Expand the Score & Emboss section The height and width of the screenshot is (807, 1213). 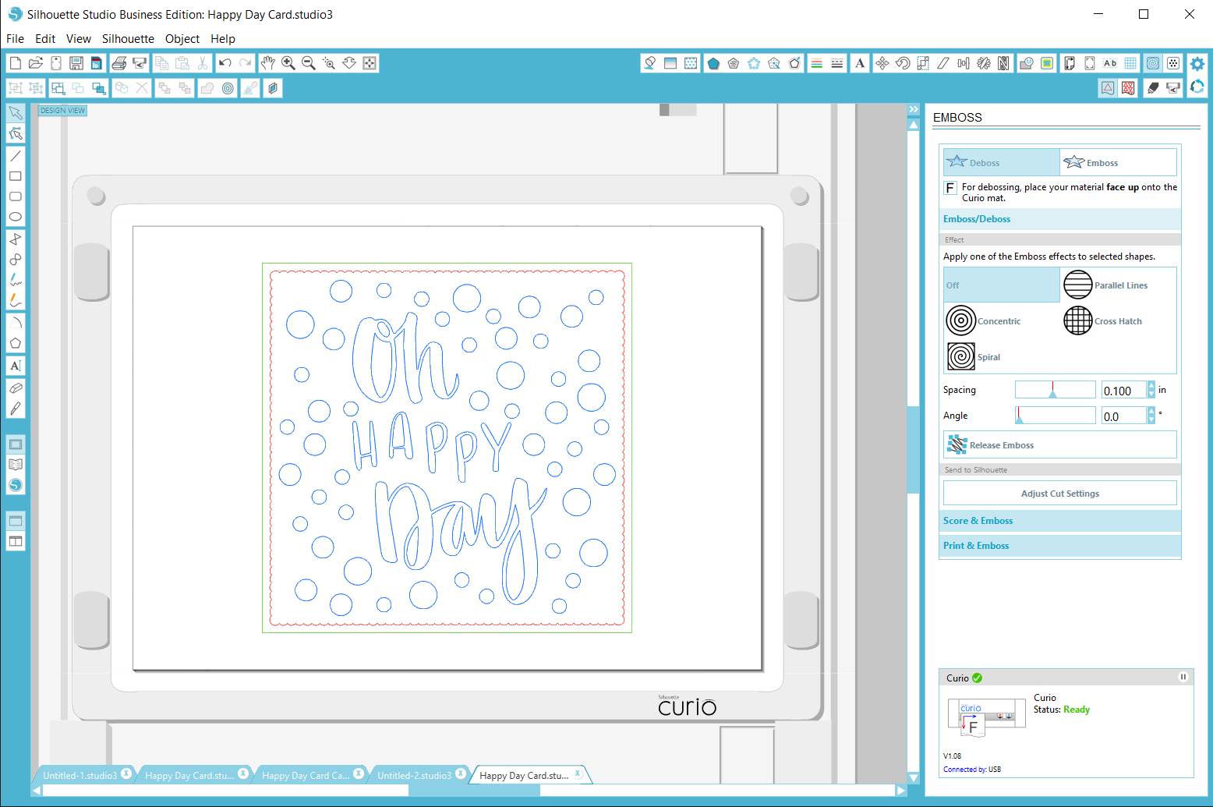[x=1062, y=521]
